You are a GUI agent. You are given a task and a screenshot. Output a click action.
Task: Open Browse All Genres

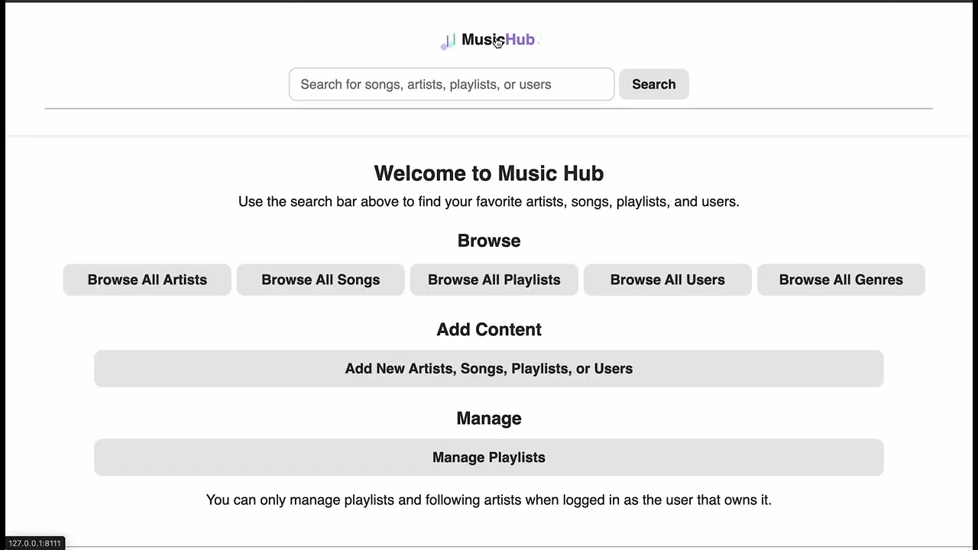(840, 280)
